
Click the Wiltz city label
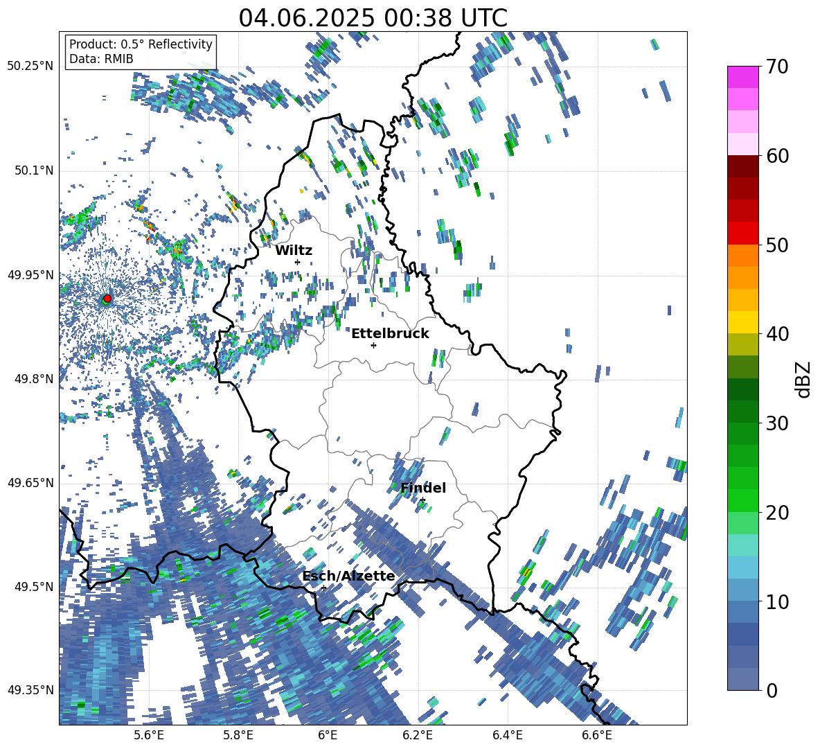pyautogui.click(x=294, y=250)
